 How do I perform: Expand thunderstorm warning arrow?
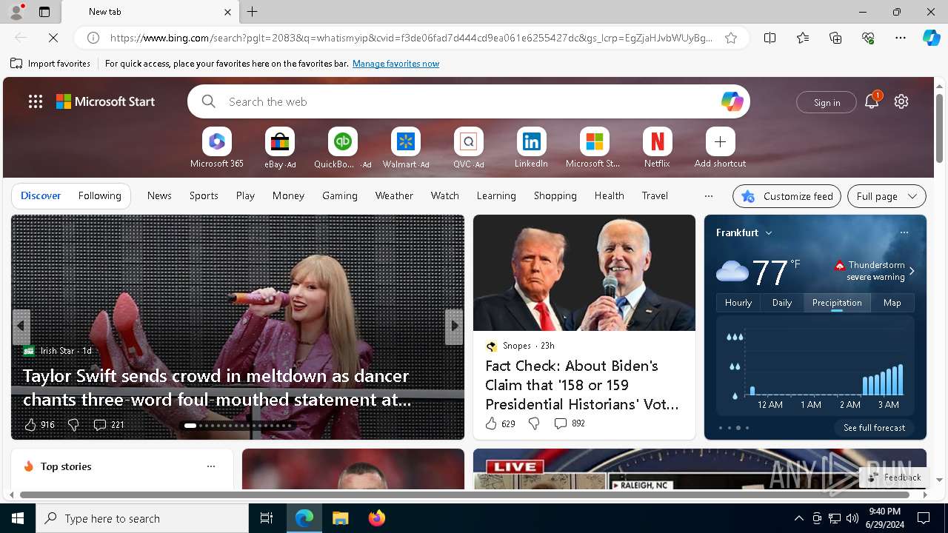tap(912, 271)
